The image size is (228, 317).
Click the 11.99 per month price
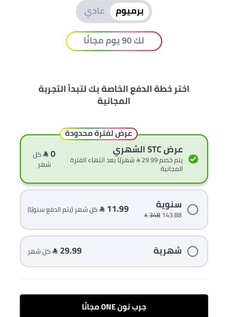click(118, 209)
